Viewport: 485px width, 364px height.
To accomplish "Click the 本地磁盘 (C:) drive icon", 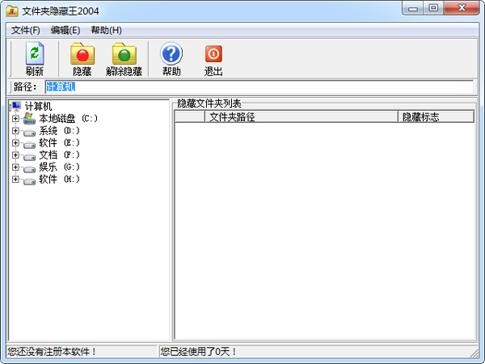I will [x=29, y=119].
